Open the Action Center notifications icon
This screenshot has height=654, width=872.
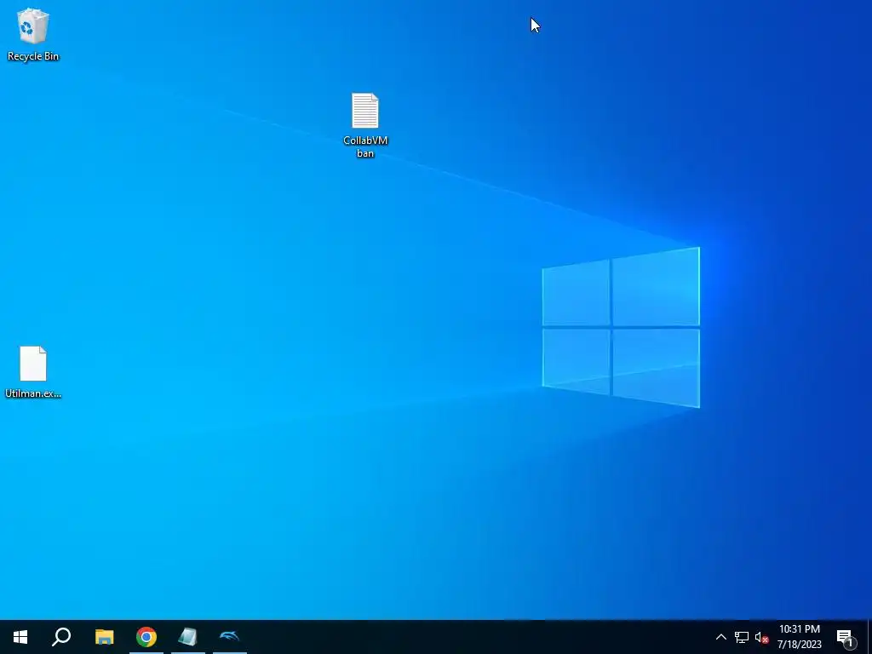click(x=846, y=637)
